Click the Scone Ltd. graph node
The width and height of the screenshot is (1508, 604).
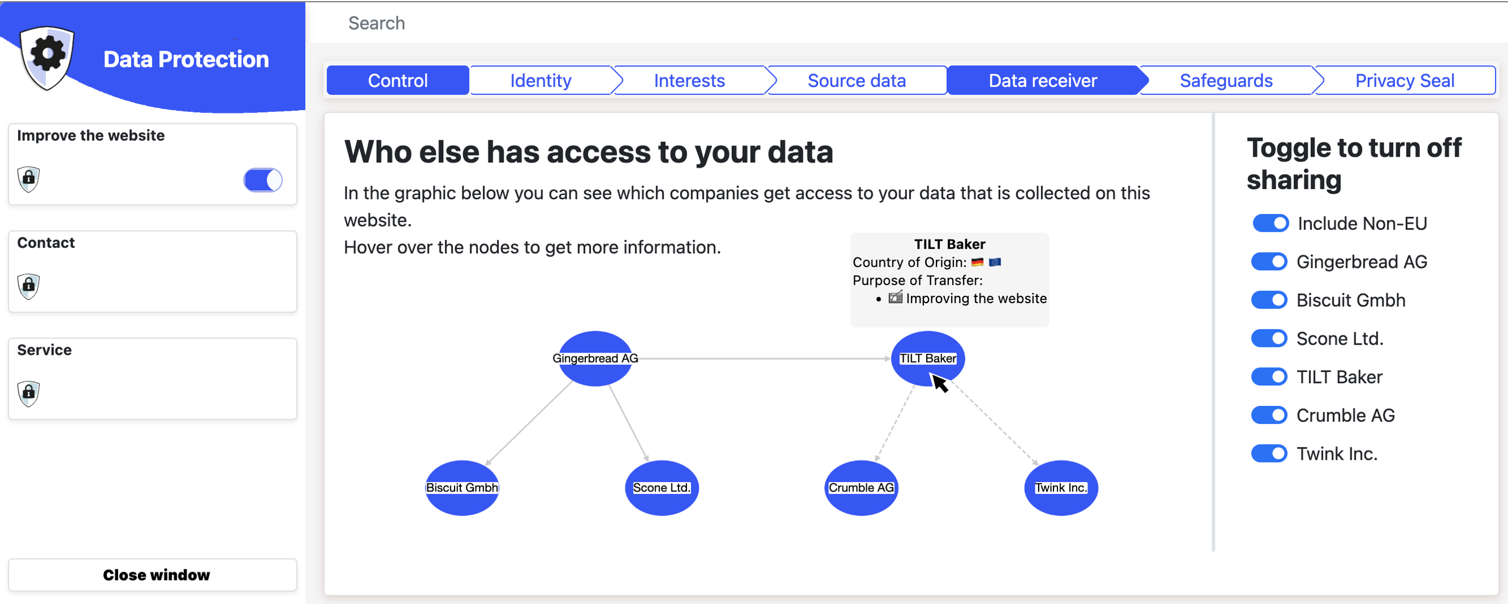(661, 488)
